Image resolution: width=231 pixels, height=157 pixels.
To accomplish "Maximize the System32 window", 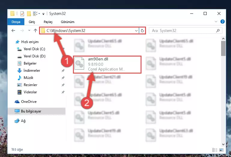I will coord(205,14).
